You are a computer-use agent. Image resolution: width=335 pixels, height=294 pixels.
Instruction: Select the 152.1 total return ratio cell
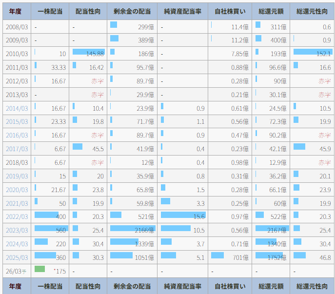pyautogui.click(x=312, y=54)
